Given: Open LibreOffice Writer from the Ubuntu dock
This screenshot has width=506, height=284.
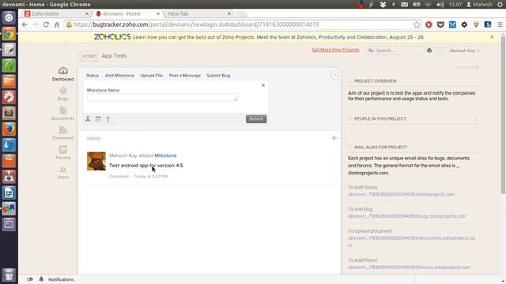Looking at the screenshot, I should click(9, 192).
